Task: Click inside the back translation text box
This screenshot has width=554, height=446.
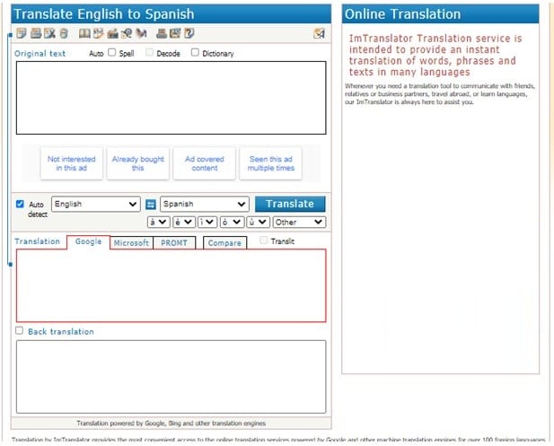Action: (x=171, y=377)
